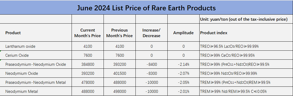This screenshot has height=96, width=293.
Task: Click the Increase/Decrease header cell
Action: 151,33
